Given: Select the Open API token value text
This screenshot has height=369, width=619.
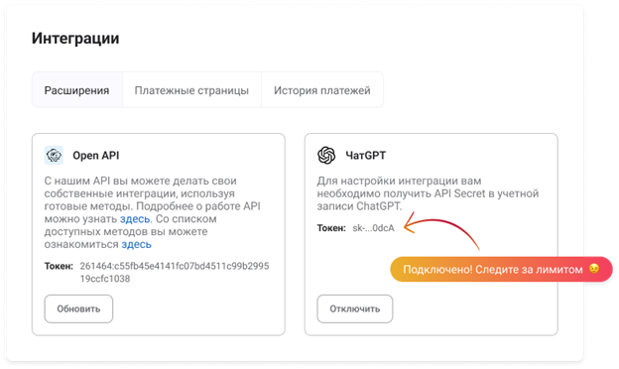Looking at the screenshot, I should click(175, 273).
